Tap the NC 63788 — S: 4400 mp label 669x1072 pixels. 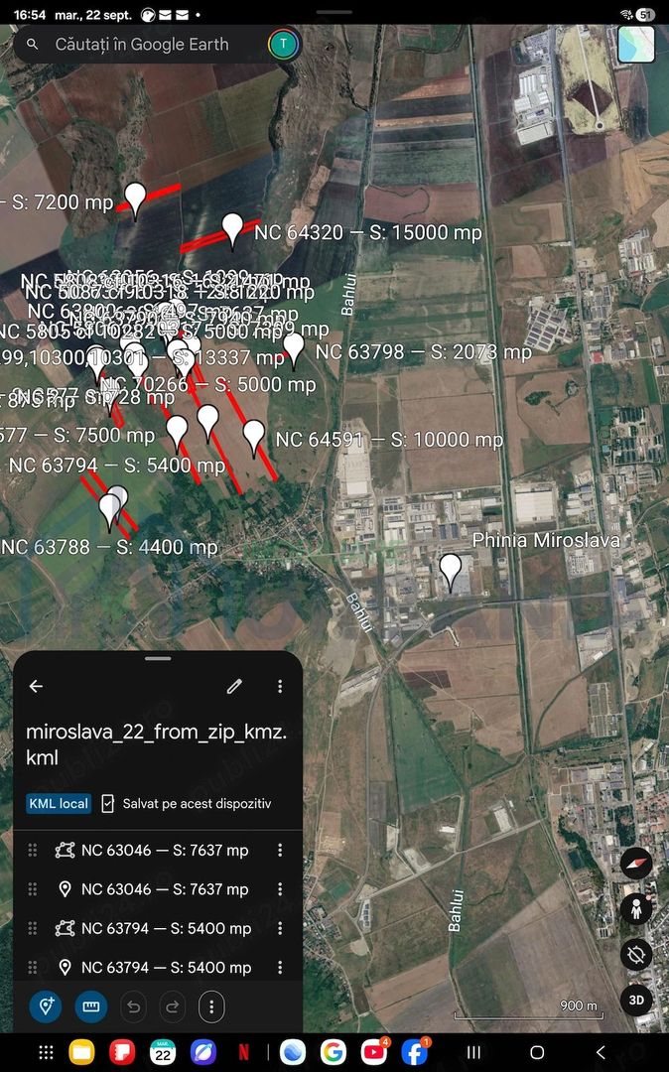109,547
